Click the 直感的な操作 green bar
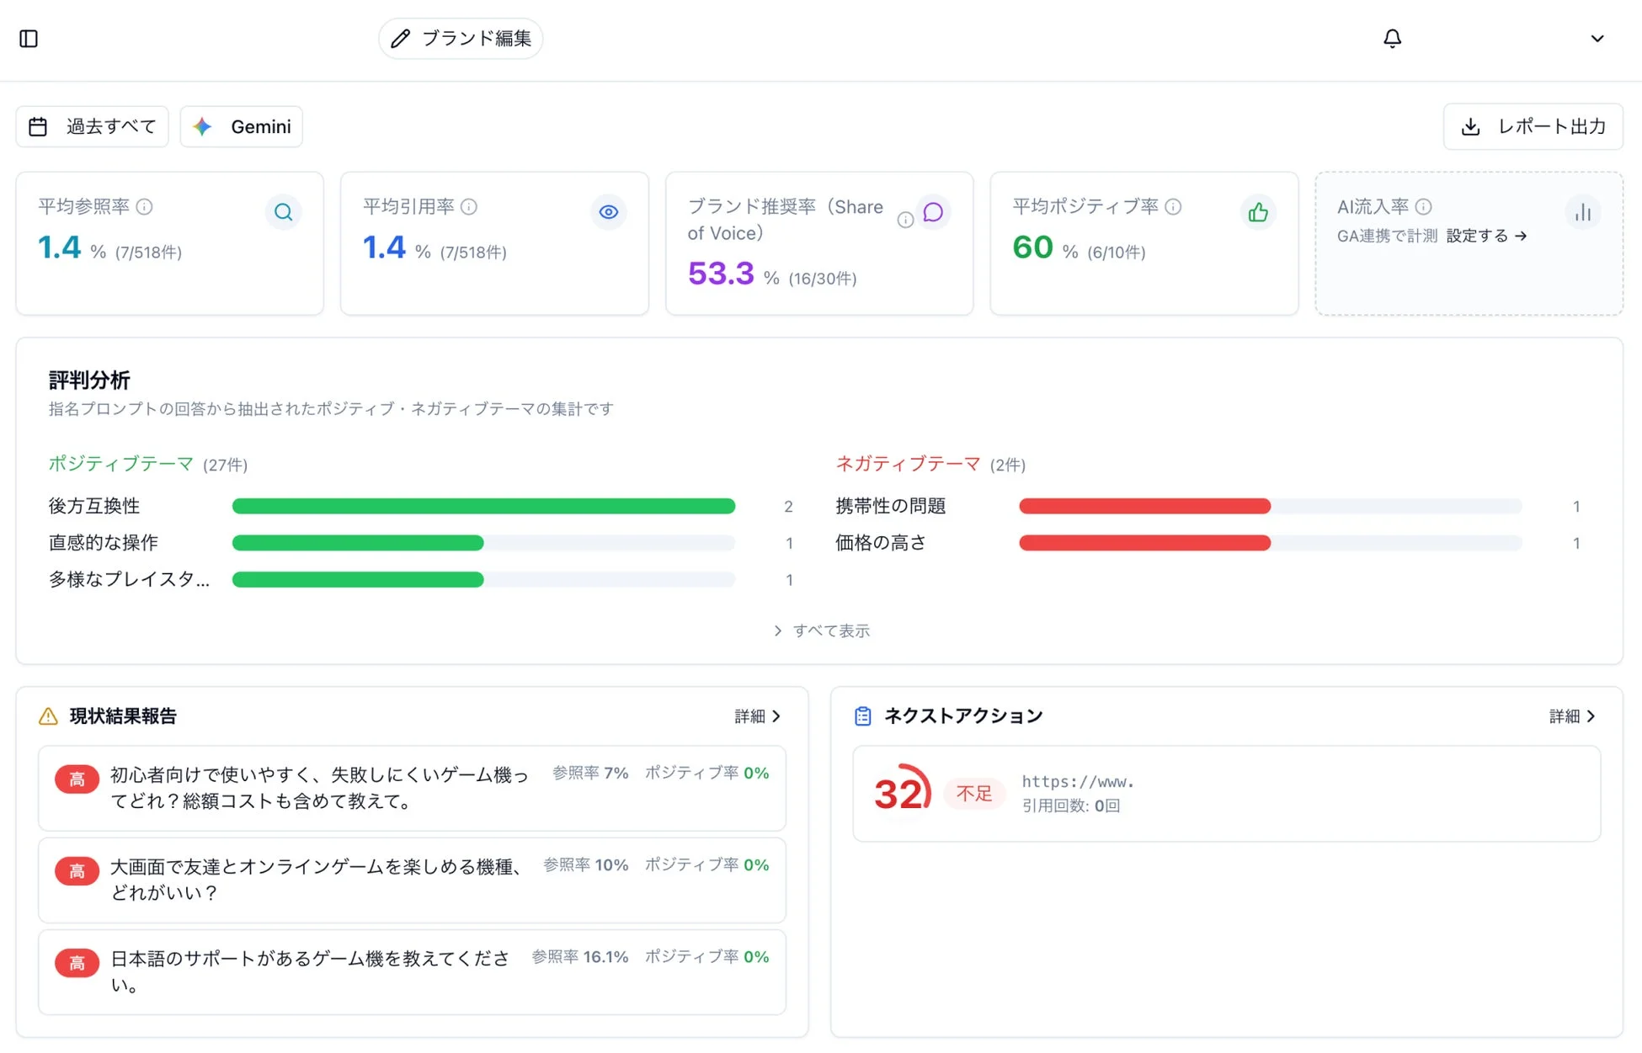Viewport: 1642px width, 1053px height. [358, 544]
